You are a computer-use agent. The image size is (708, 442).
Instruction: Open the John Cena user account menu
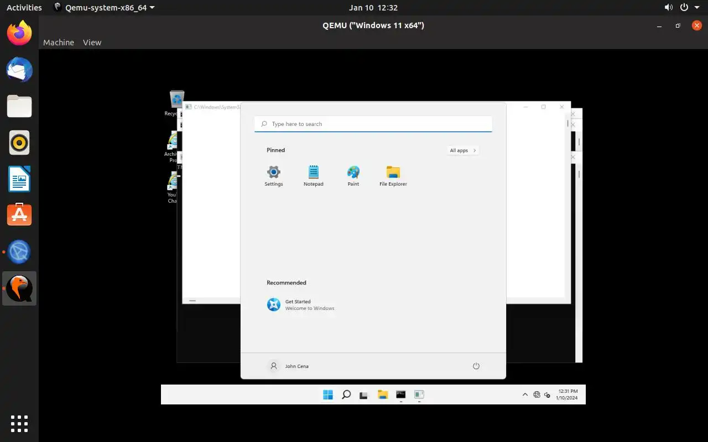[288, 366]
